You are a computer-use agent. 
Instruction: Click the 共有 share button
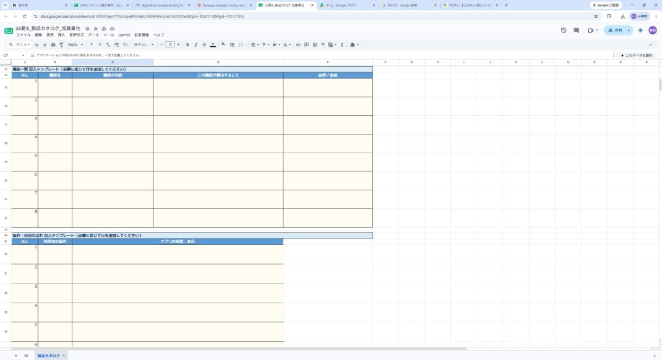point(615,30)
